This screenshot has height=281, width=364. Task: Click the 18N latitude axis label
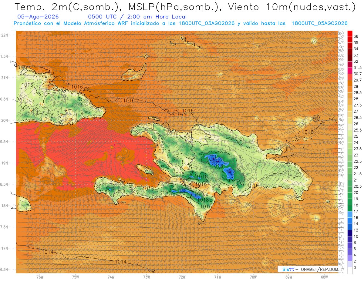click(x=5, y=206)
